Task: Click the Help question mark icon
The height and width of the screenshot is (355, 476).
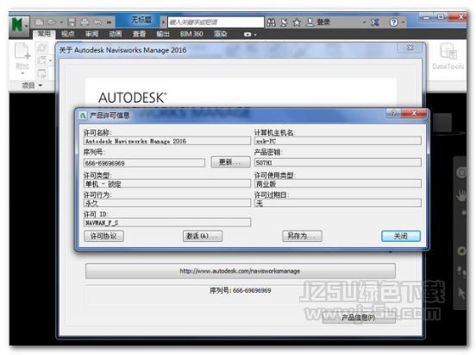Action: pos(394,22)
